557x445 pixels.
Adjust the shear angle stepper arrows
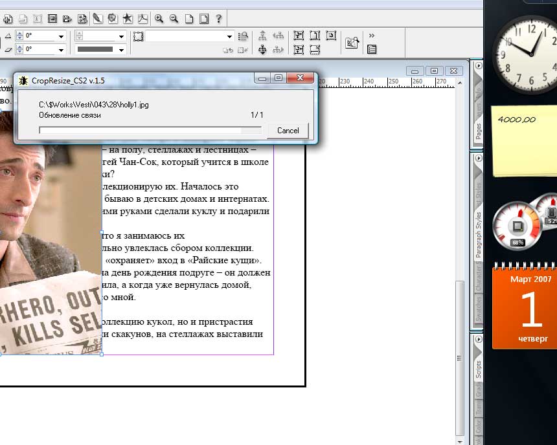(x=19, y=49)
